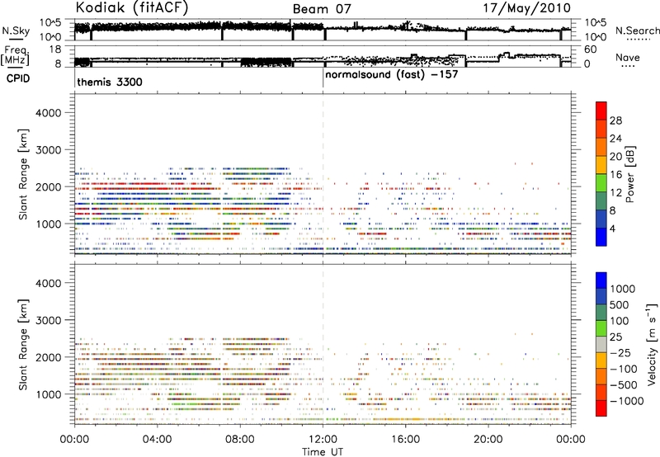Click the Time UT axis title
Viewport: 660px width, 457px height.
pos(323,452)
